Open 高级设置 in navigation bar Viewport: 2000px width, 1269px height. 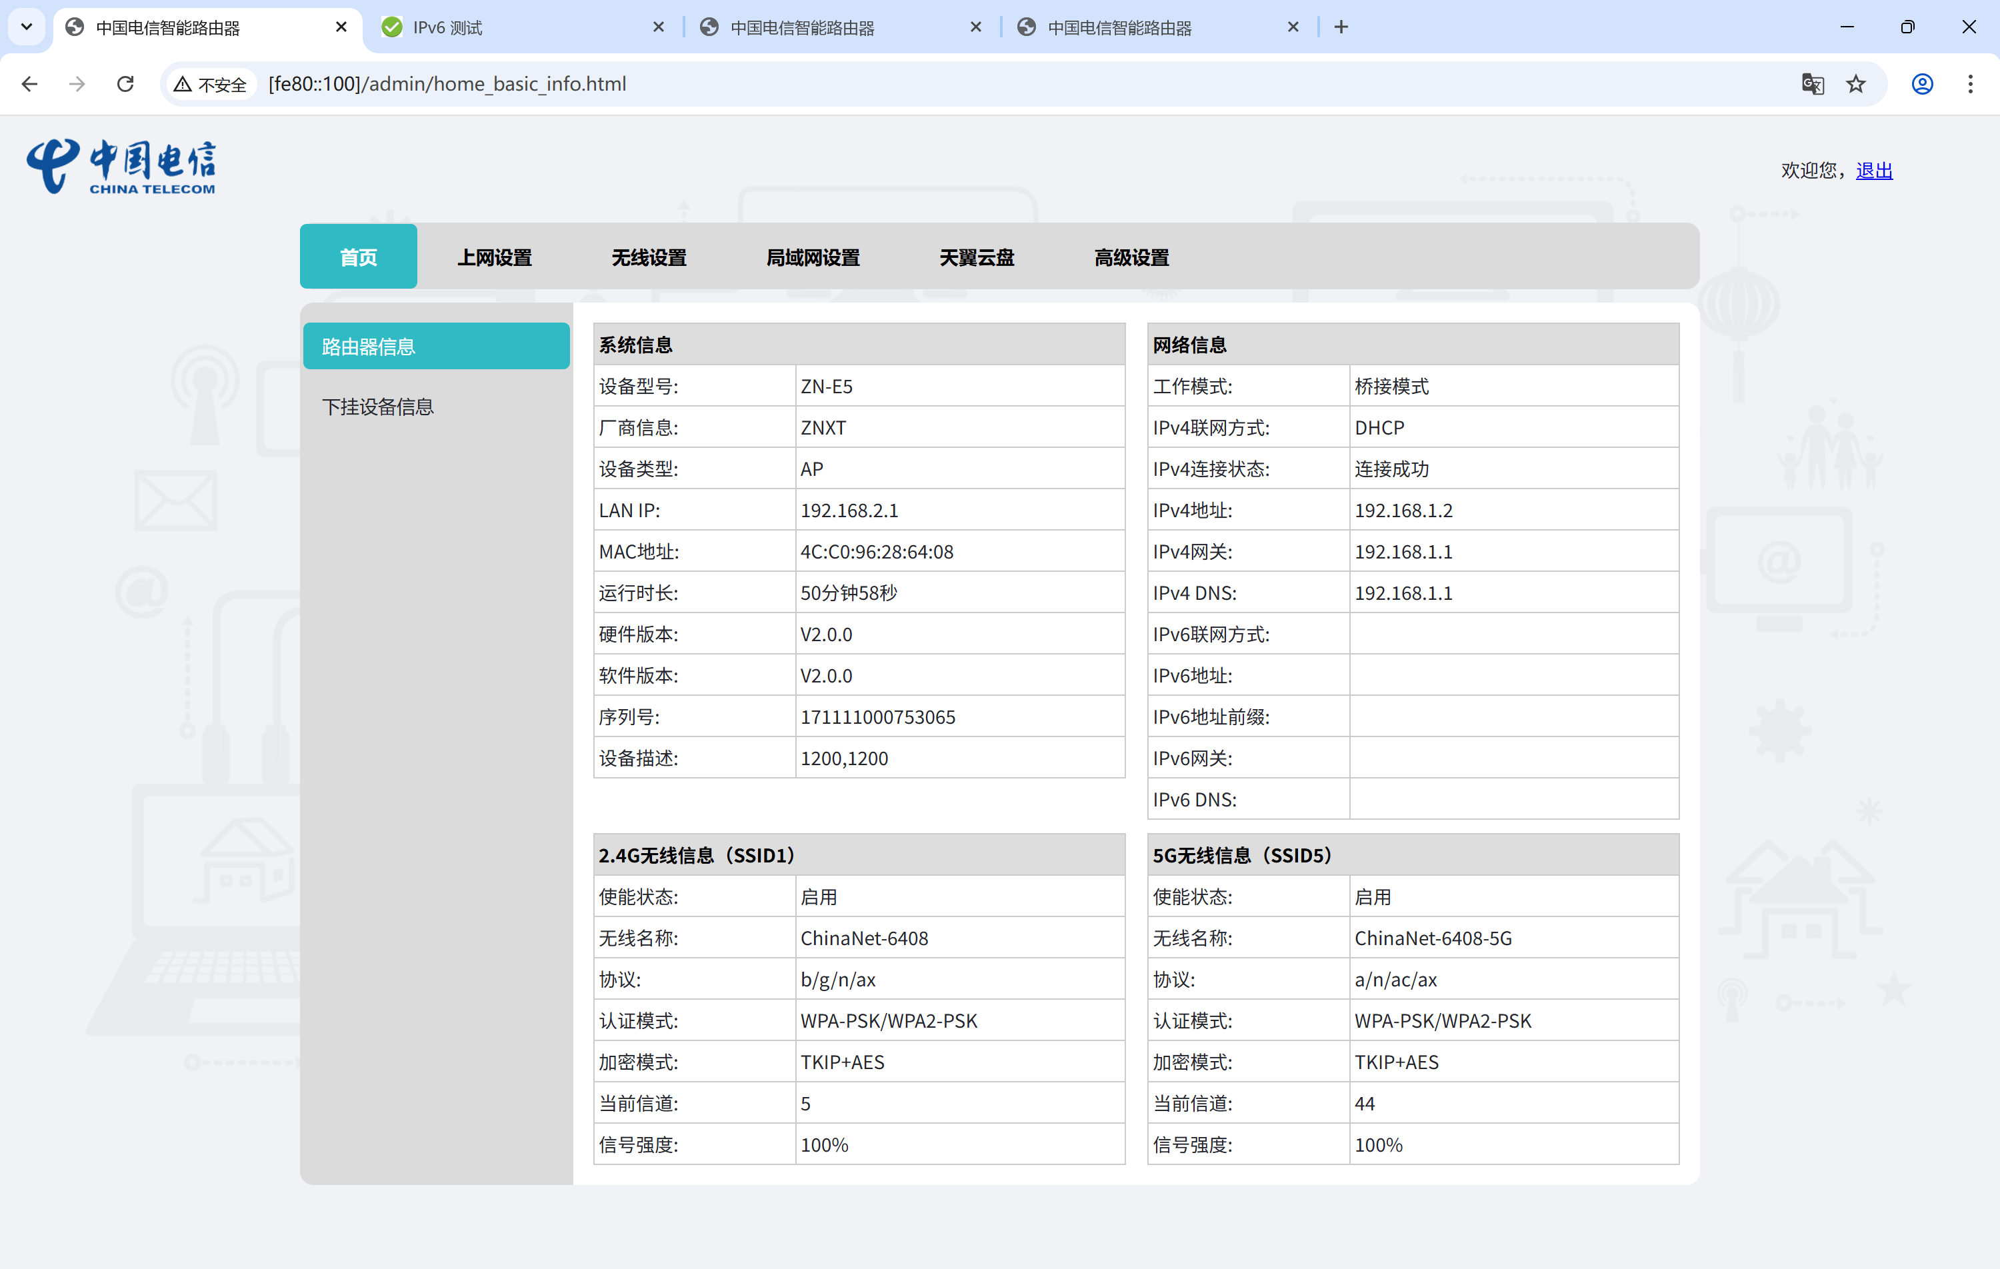(1131, 257)
